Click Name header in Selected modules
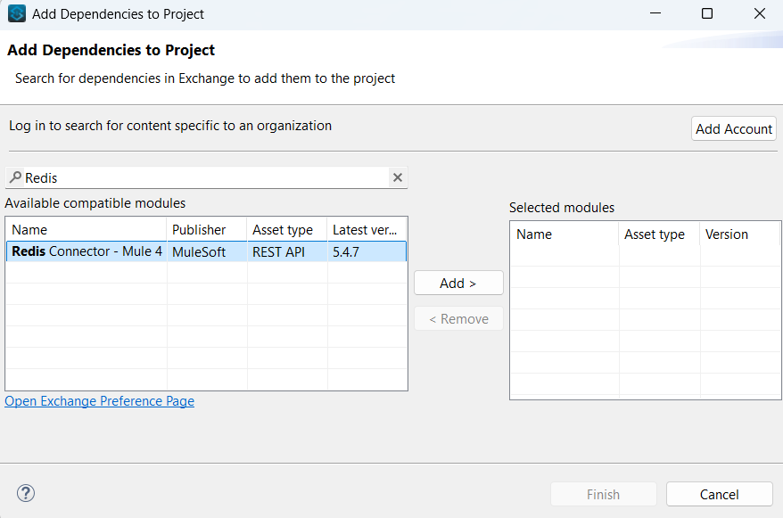Viewport: 783px width, 518px height. coord(565,234)
